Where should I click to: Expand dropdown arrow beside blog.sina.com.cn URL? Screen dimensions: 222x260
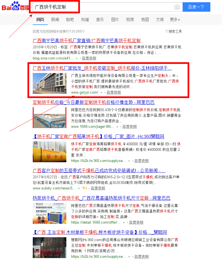[x=77, y=58]
